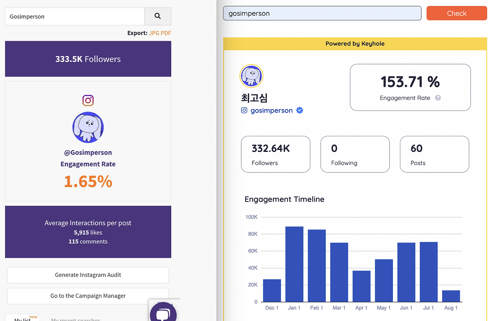Click the 333.5K Followers banner
Viewport: 492px width, 321px height.
(x=88, y=59)
